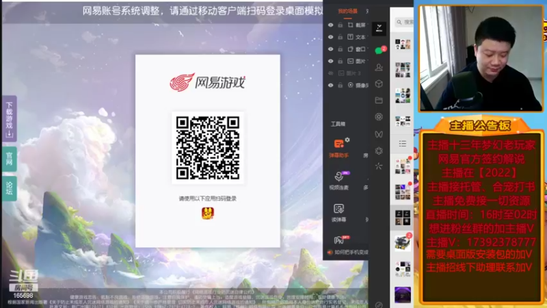The width and height of the screenshot is (547, 308).
Task: Click the text 直播时间：16时至02时
Action: (481, 214)
